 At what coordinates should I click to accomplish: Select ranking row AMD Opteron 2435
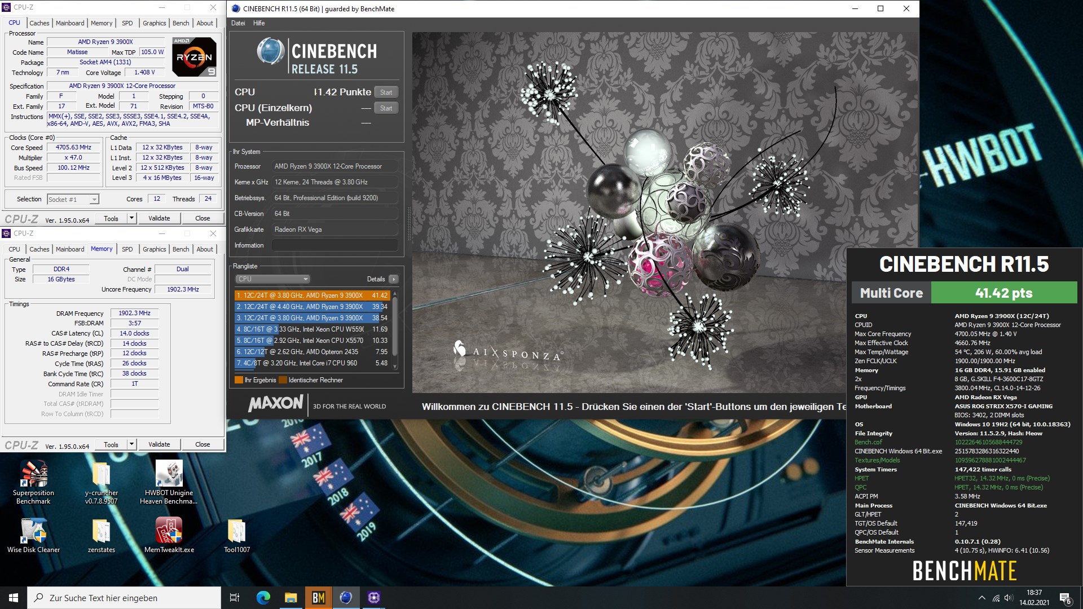(x=312, y=352)
